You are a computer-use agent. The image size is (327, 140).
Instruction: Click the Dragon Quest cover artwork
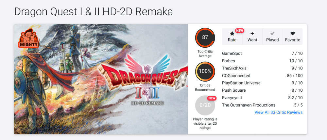(101, 79)
